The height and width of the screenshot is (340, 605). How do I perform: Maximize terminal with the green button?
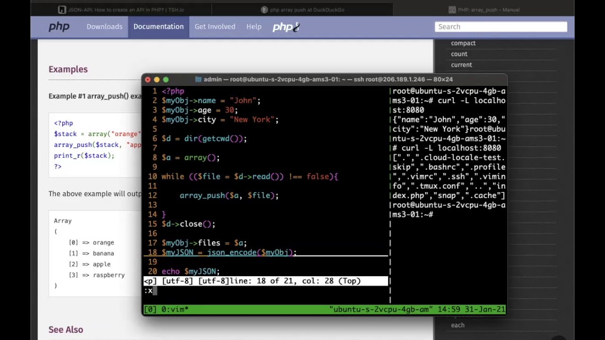pos(165,80)
